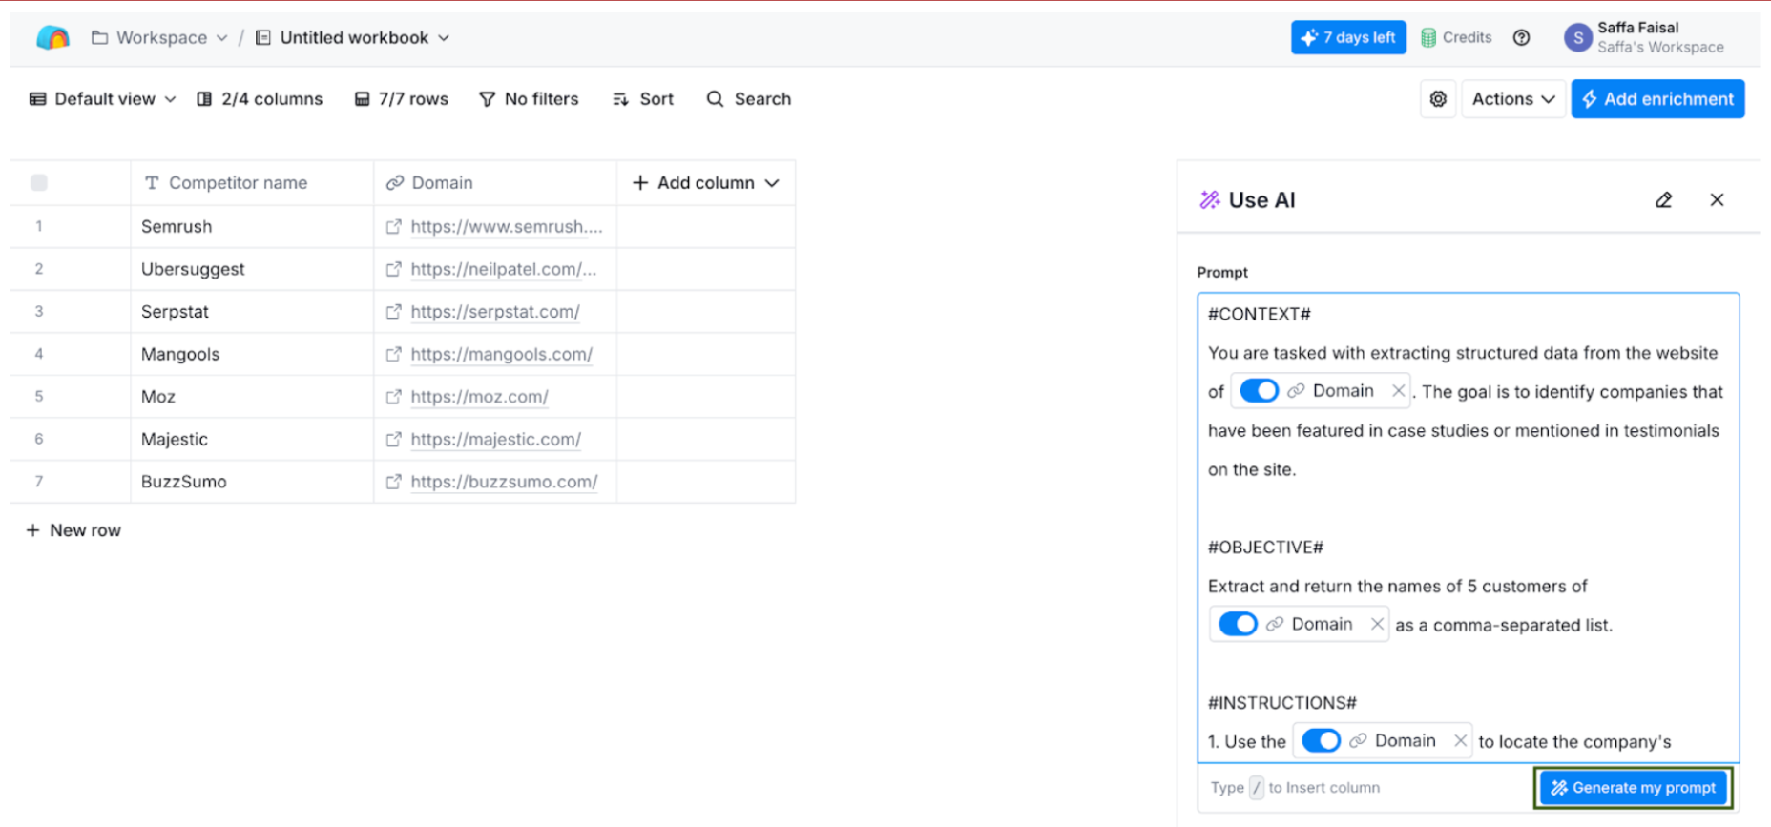
Task: Expand the Add column dropdown
Action: click(706, 183)
